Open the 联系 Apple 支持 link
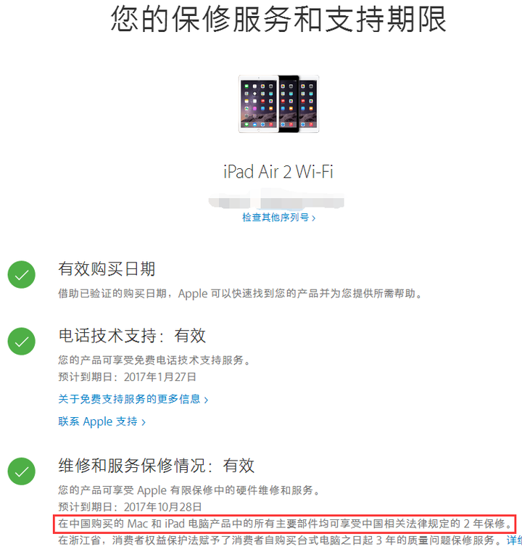Image resolution: width=522 pixels, height=552 pixels. (x=101, y=421)
